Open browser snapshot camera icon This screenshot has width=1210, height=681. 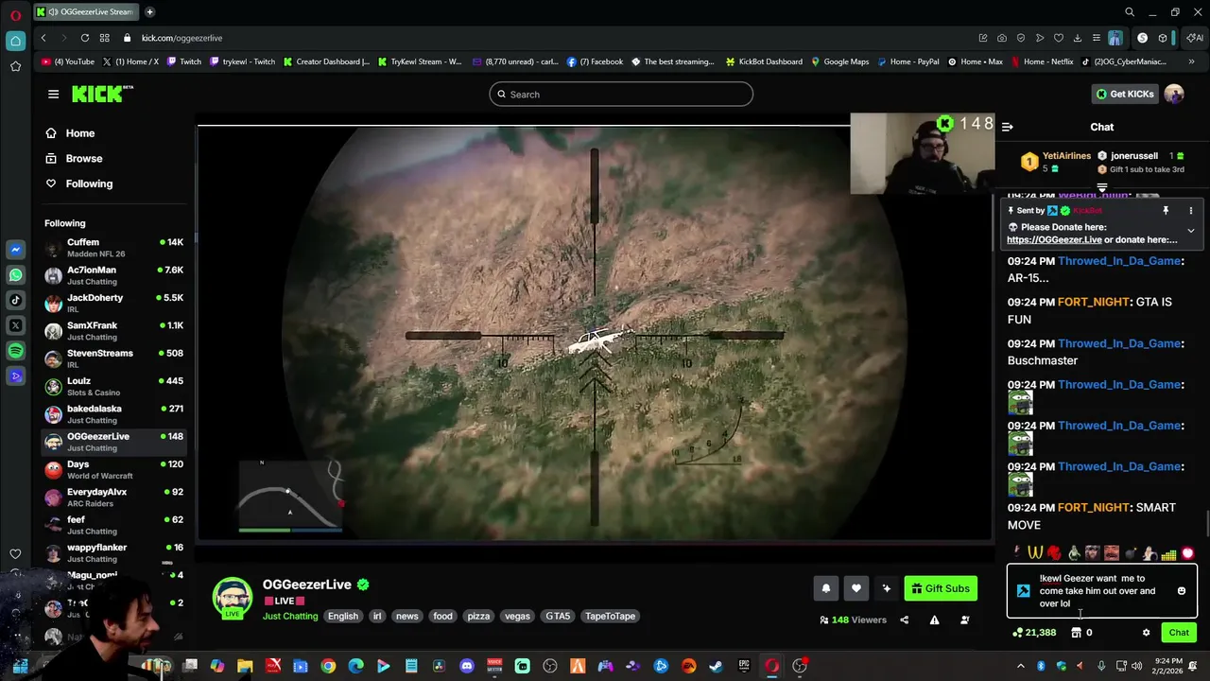1002,38
